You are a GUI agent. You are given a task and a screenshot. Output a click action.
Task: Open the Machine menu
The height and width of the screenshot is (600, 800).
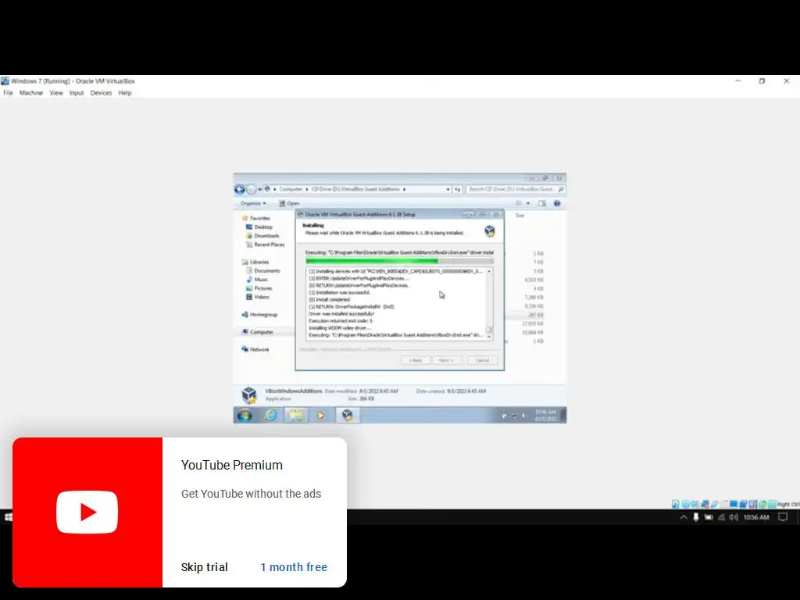31,93
